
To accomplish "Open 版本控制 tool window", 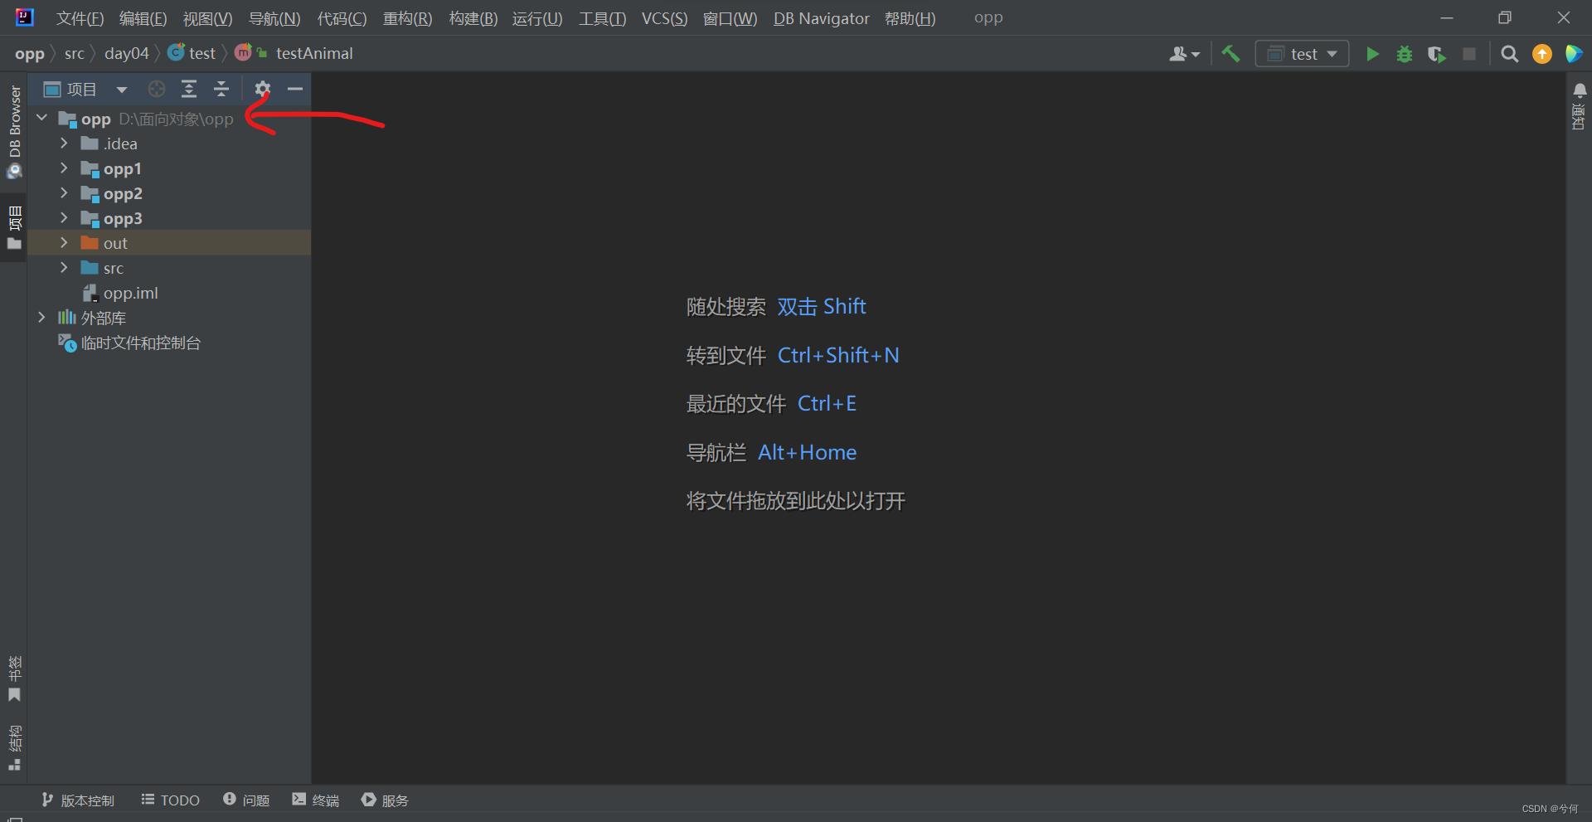I will pos(78,800).
